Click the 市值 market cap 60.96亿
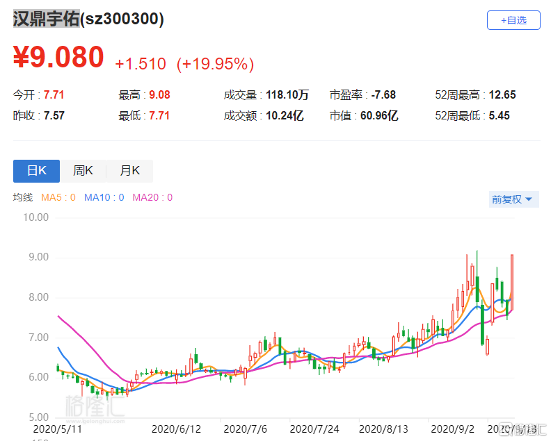 tap(379, 115)
